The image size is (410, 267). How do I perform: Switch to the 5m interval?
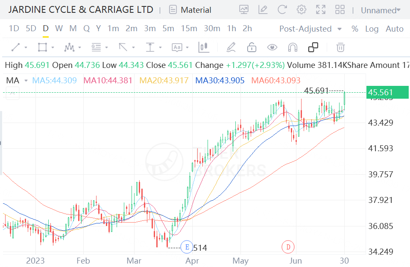point(168,28)
